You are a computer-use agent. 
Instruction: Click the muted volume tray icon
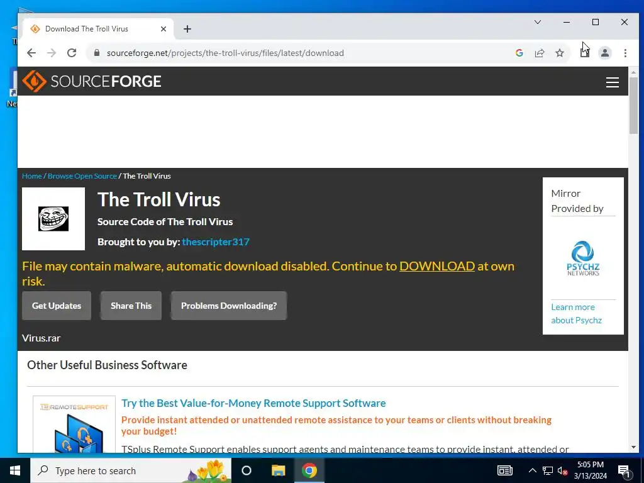pos(562,471)
